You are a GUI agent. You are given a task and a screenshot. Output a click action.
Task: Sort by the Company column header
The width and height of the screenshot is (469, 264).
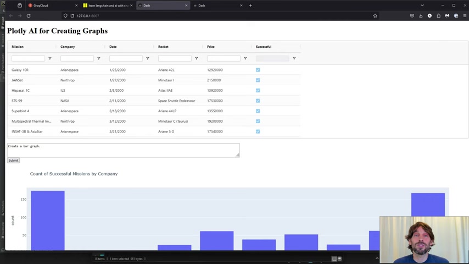tap(68, 47)
